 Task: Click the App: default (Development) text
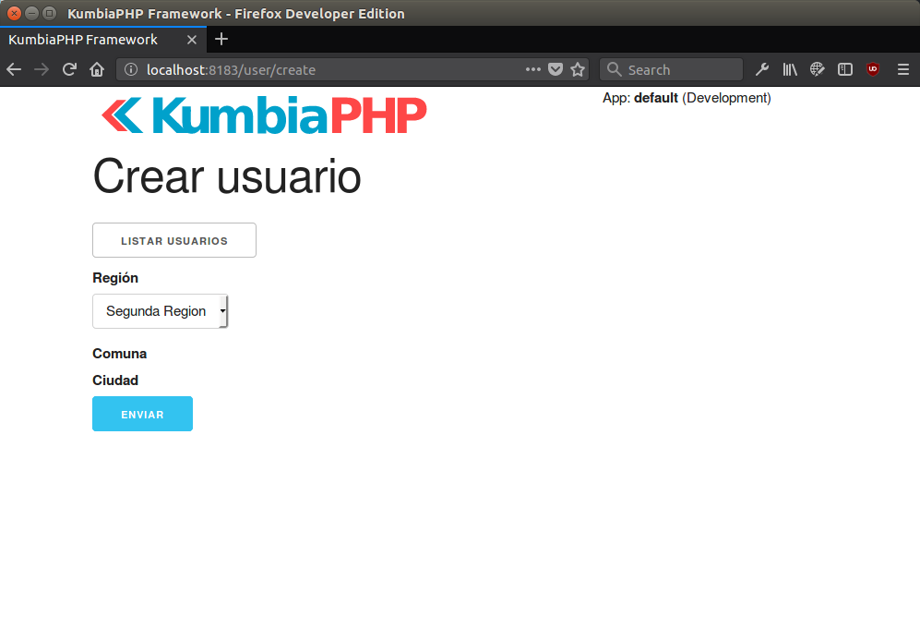pos(687,98)
